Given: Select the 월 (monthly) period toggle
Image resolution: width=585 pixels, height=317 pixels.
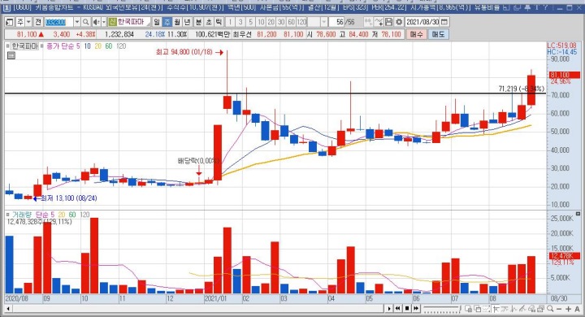Looking at the screenshot, I should pos(176,22).
